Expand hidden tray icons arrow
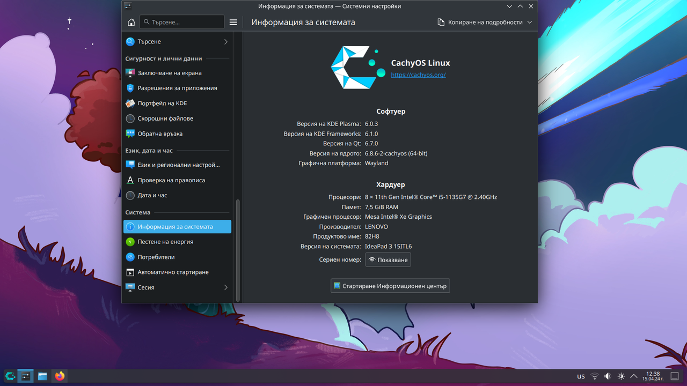This screenshot has height=386, width=687. [634, 376]
